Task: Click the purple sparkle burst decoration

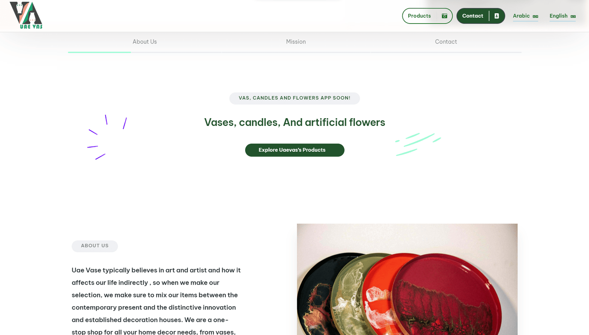Action: (x=107, y=137)
